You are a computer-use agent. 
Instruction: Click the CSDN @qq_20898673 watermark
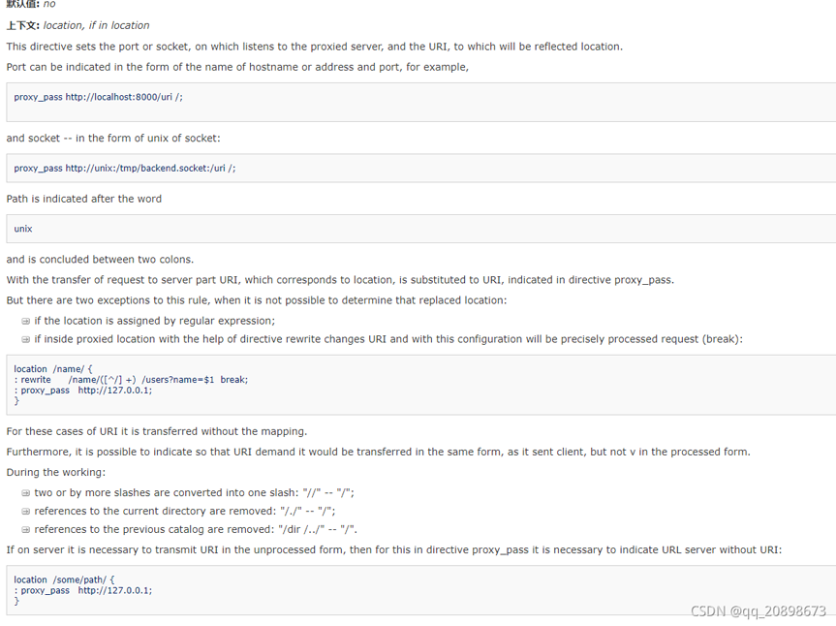click(x=758, y=611)
